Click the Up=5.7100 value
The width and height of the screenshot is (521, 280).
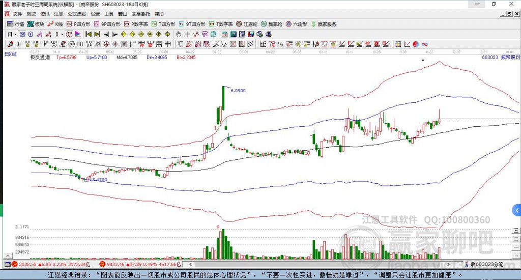tap(96, 57)
